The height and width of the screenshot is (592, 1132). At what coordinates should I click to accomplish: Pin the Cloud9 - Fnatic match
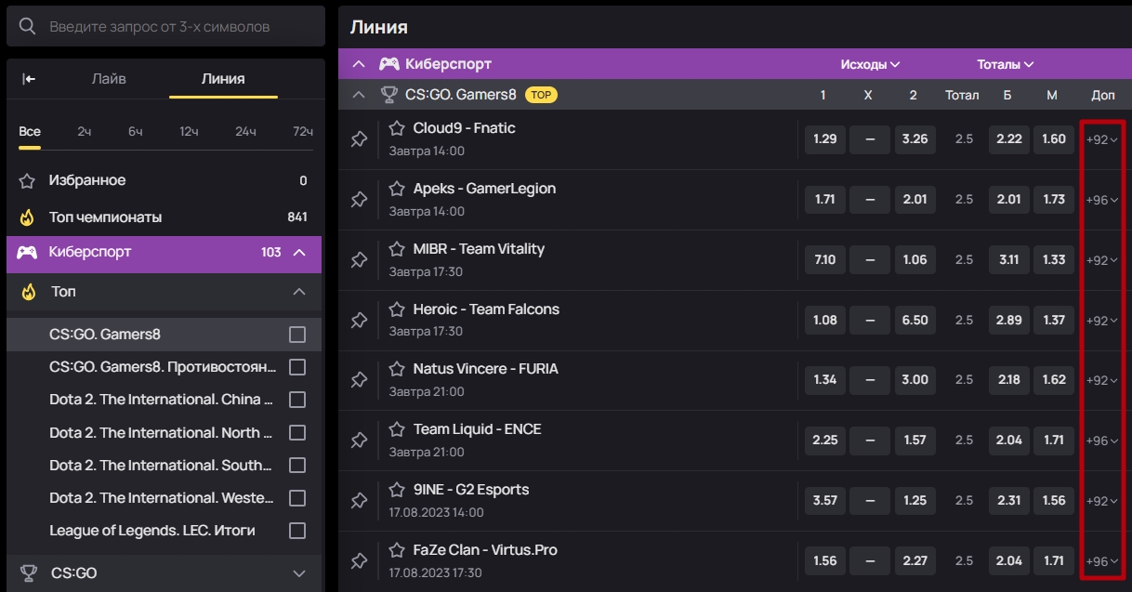tap(359, 139)
